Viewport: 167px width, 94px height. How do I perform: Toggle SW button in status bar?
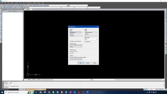tap(43, 90)
